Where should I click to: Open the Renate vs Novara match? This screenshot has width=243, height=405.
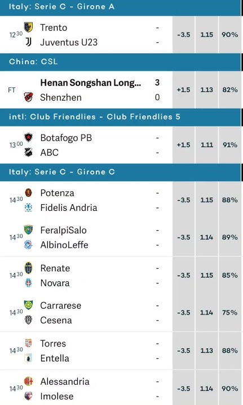click(86, 275)
